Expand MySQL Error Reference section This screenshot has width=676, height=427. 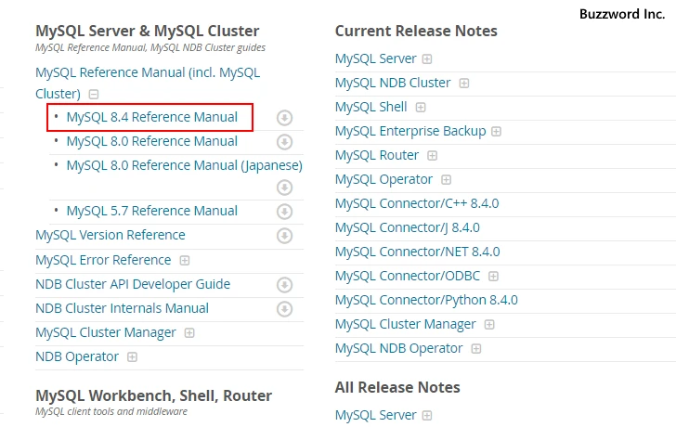pos(185,261)
